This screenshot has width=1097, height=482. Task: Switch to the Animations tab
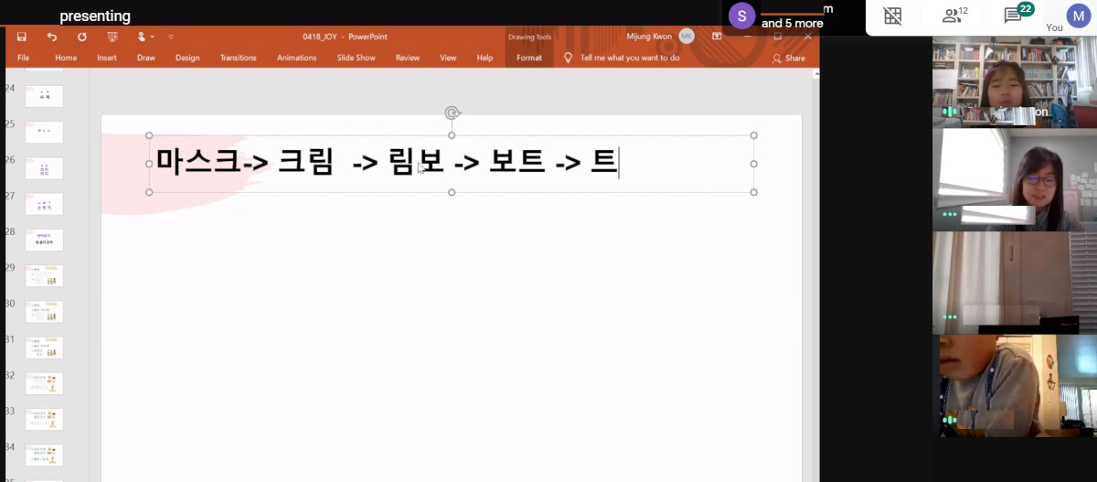pos(296,58)
